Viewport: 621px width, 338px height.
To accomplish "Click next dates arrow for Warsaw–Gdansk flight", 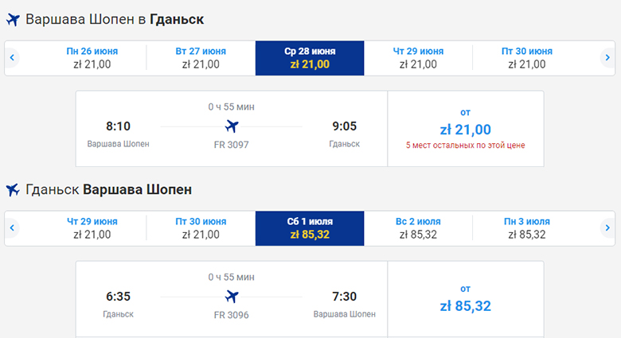I will [x=607, y=58].
